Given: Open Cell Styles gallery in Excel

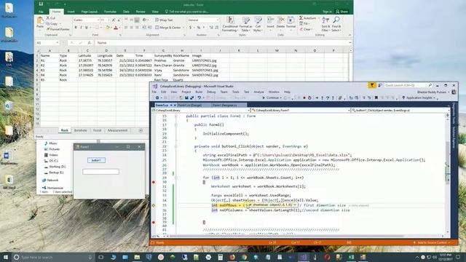Looking at the screenshot, I should pos(258,24).
